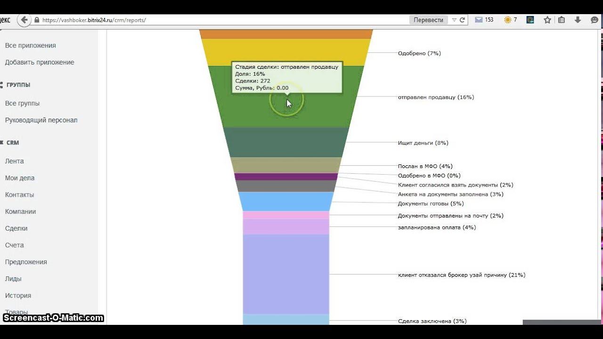
Task: Click the label отправлен продавцу (16%)
Action: point(436,97)
